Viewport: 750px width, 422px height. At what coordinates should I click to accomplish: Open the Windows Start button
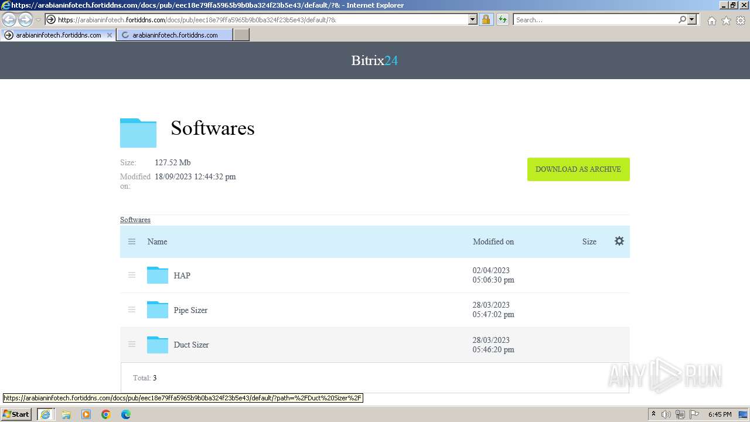point(16,414)
